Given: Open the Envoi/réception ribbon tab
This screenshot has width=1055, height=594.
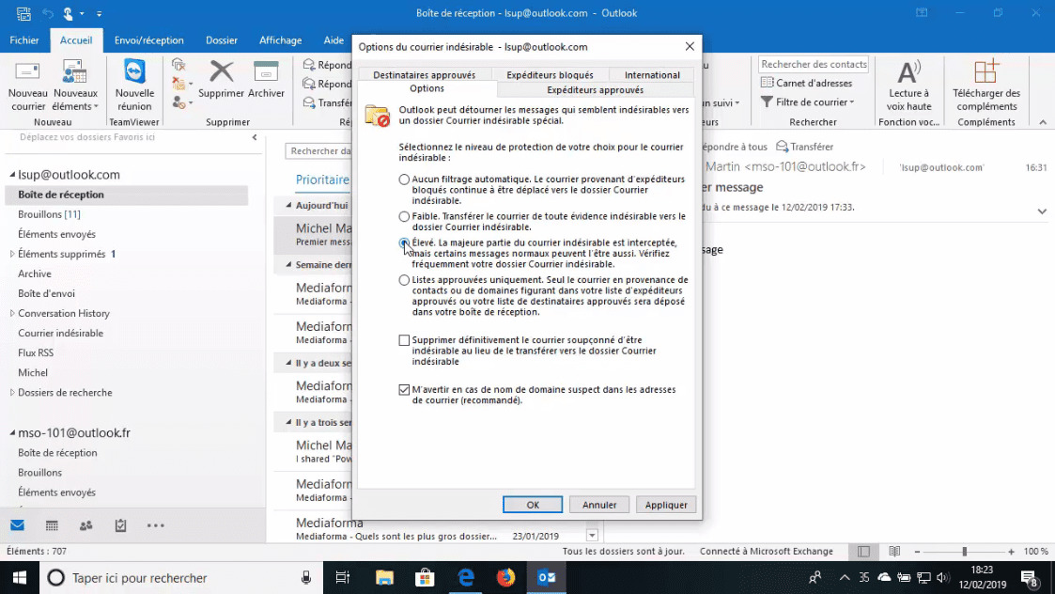Looking at the screenshot, I should (148, 40).
